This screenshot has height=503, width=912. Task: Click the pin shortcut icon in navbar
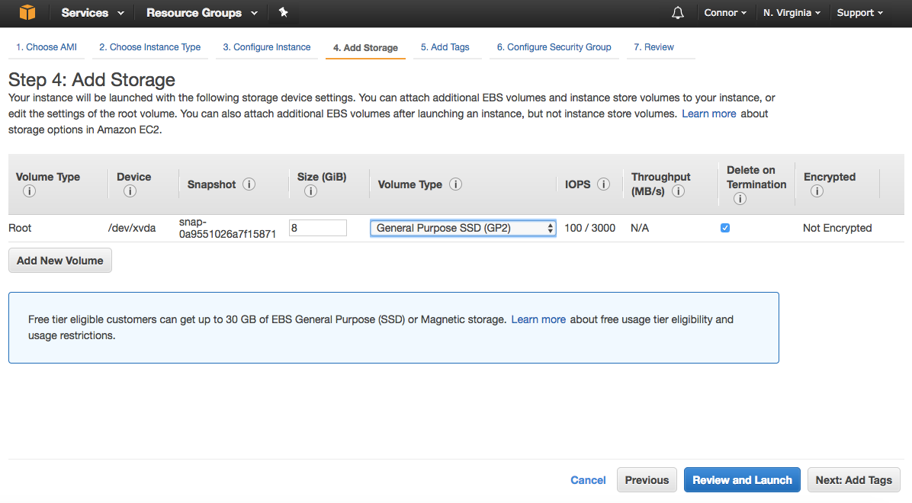click(x=284, y=12)
